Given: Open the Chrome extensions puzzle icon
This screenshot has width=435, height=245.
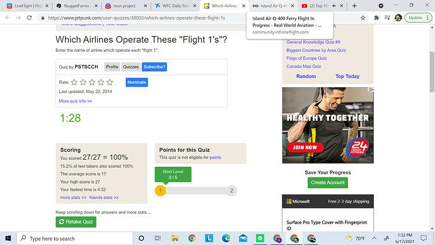Looking at the screenshot, I should pyautogui.click(x=376, y=18).
